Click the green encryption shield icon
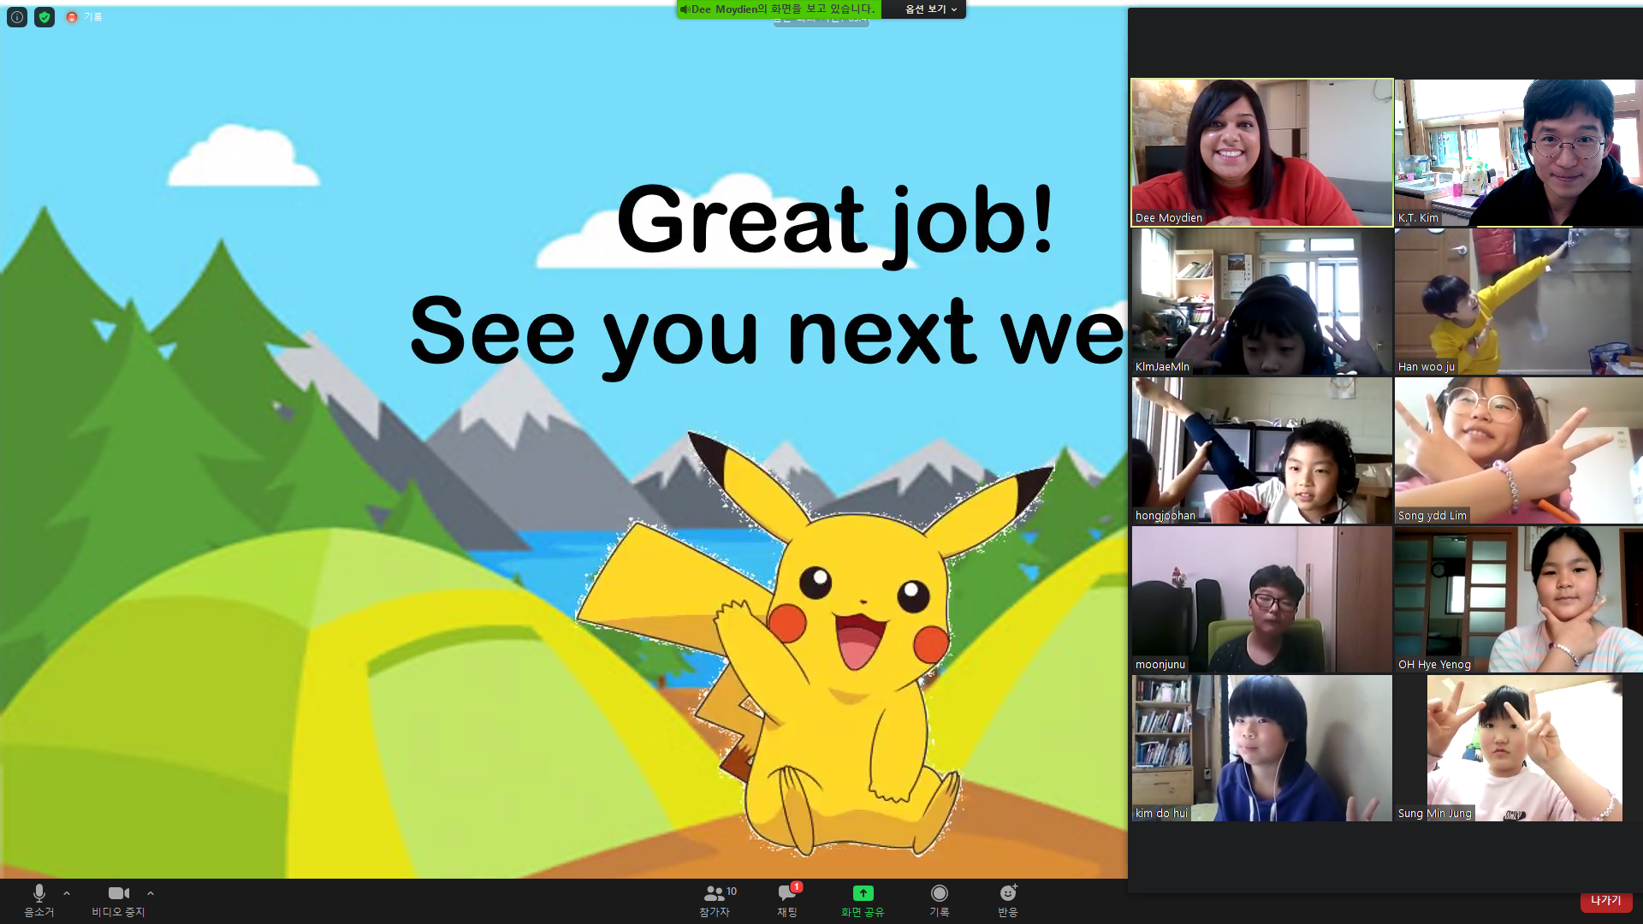Screen dimensions: 1643x924 [44, 17]
